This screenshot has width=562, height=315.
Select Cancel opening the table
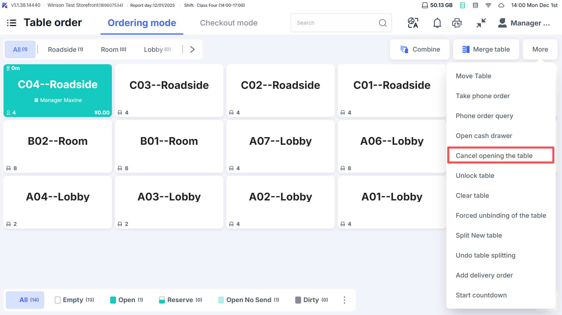494,156
